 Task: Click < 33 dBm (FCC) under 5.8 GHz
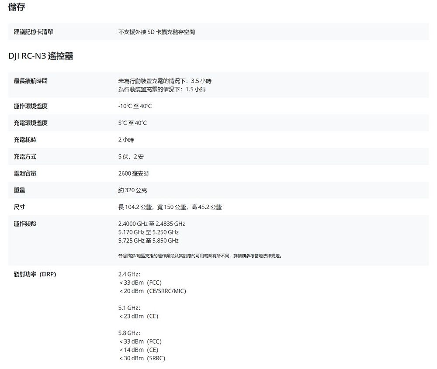140,341
